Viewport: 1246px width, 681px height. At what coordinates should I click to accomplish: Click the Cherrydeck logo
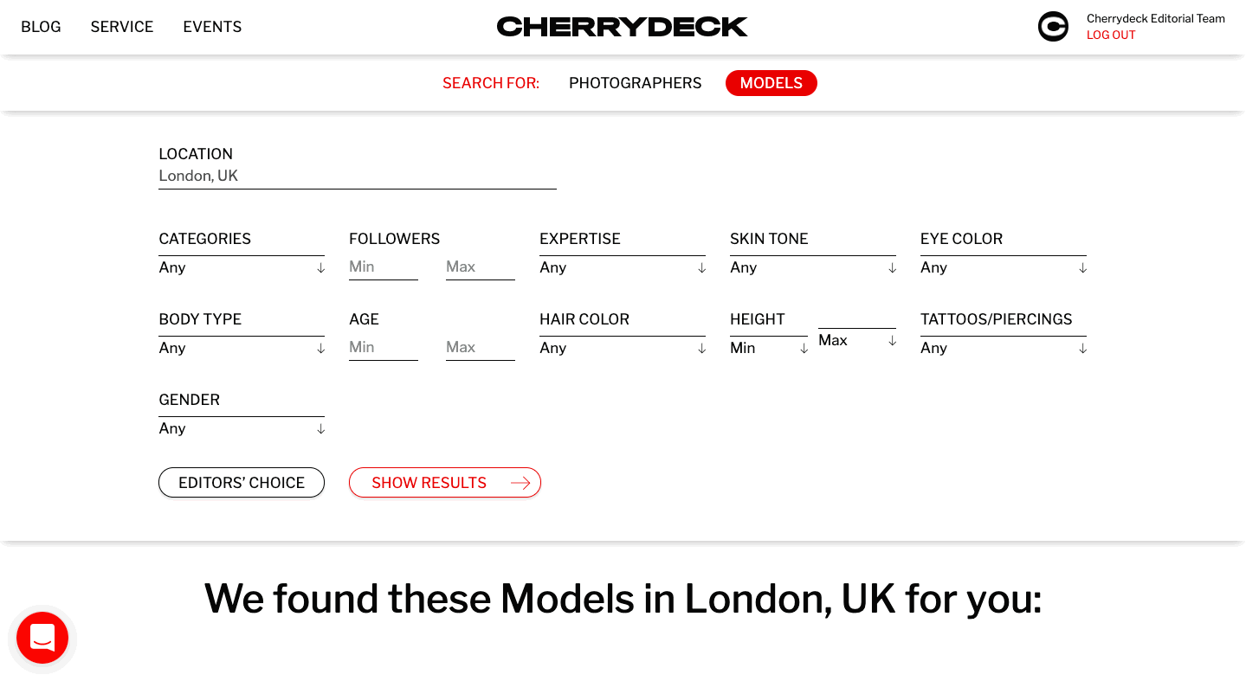click(622, 27)
